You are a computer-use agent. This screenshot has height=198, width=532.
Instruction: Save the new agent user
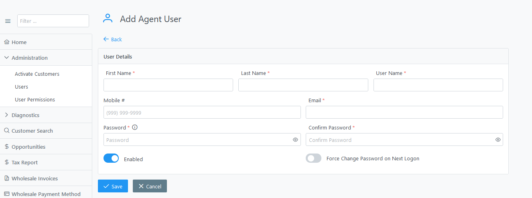pos(113,186)
